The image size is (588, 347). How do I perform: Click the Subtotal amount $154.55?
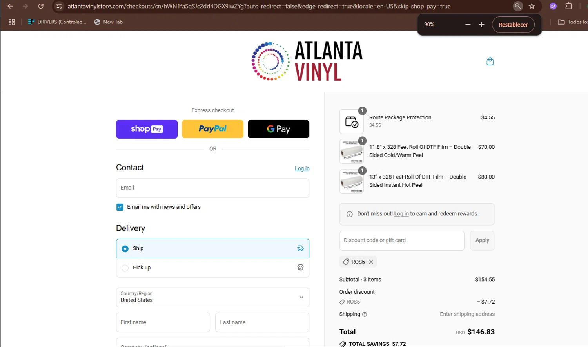485,280
